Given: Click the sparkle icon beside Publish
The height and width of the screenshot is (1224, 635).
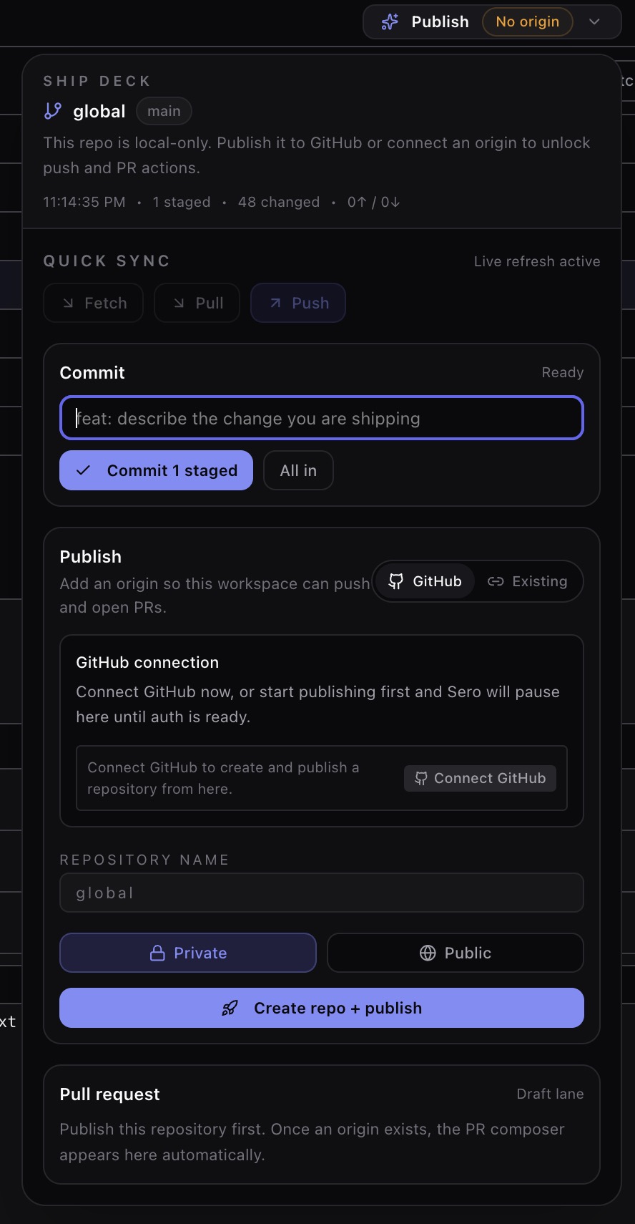Looking at the screenshot, I should click(390, 22).
